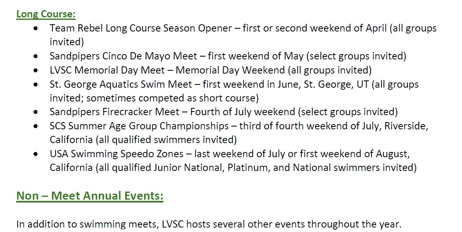This screenshot has width=462, height=232.
Task: Click the "In addition to swimming meets" paragraph
Action: (209, 224)
